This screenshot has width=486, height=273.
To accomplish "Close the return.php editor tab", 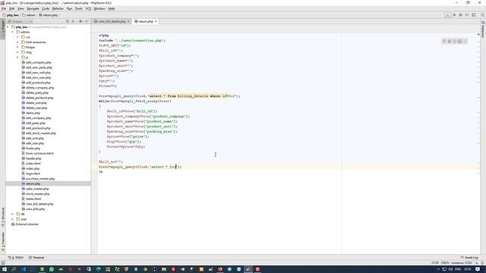I will tap(156, 21).
